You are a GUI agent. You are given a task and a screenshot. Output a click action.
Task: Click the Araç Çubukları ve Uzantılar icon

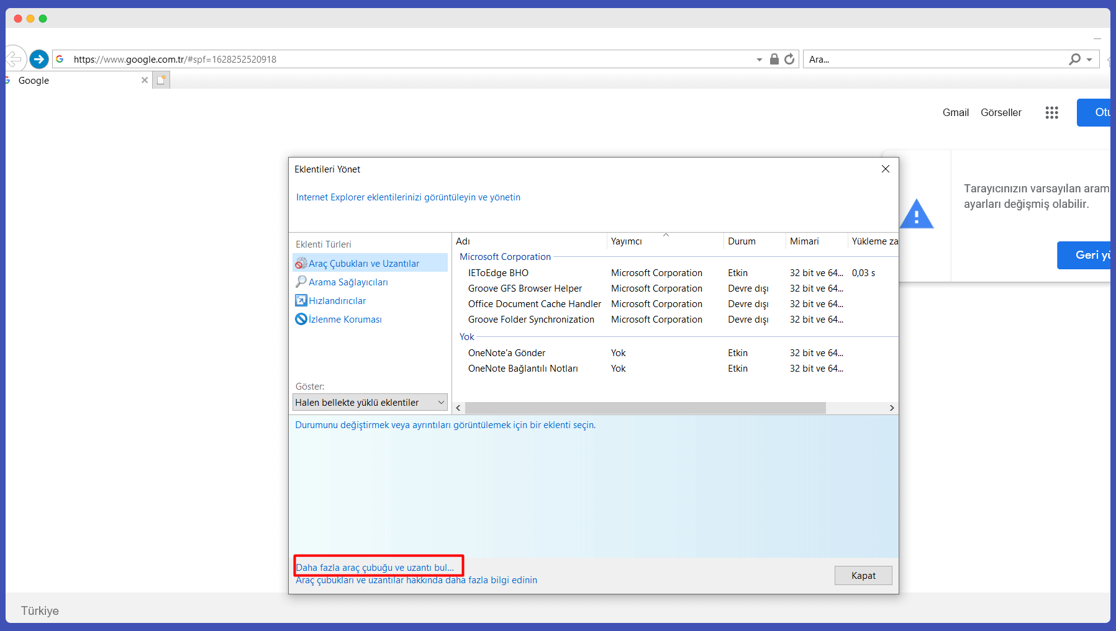(x=301, y=263)
